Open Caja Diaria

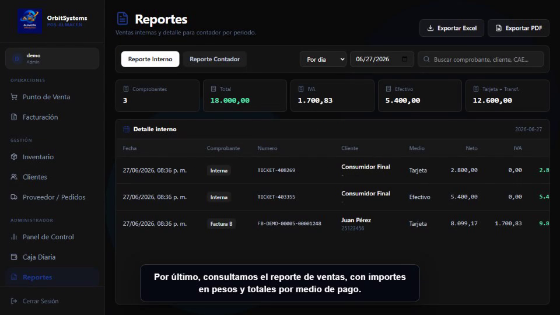52,257
